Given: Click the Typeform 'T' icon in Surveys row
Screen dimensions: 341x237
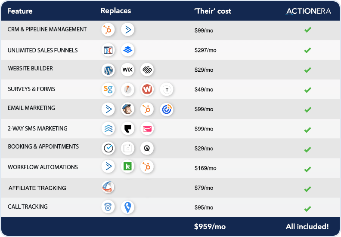Looking at the screenshot, I should 167,89.
